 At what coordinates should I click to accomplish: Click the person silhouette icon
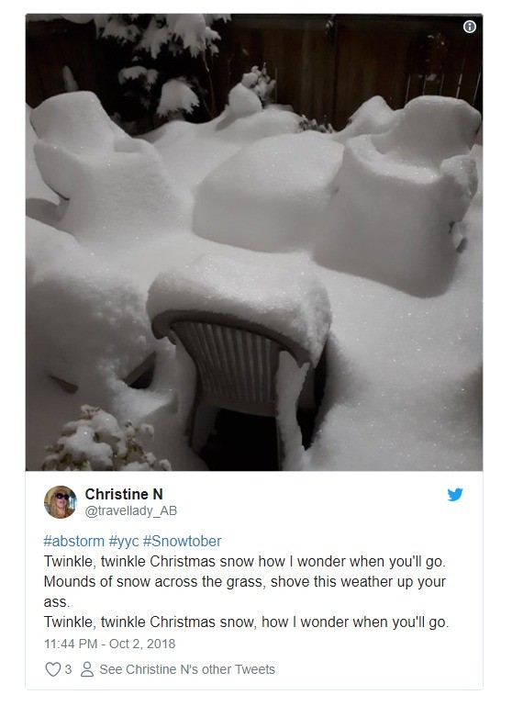87,669
